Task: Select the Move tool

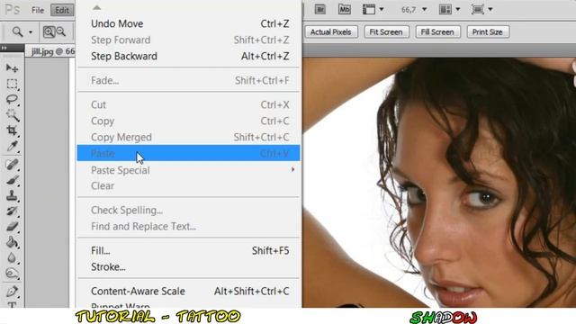Action: 12,68
